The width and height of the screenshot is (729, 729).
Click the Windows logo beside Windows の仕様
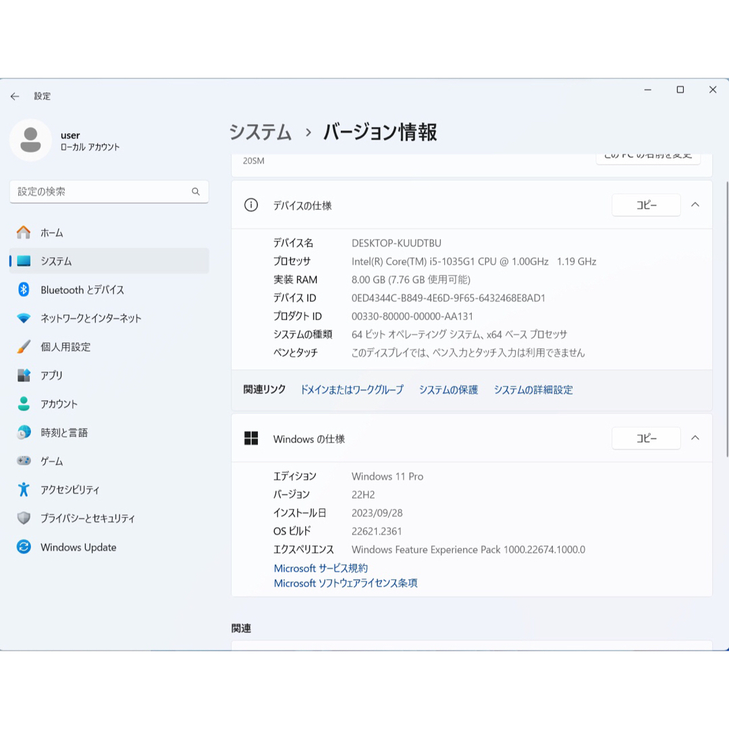(251, 438)
